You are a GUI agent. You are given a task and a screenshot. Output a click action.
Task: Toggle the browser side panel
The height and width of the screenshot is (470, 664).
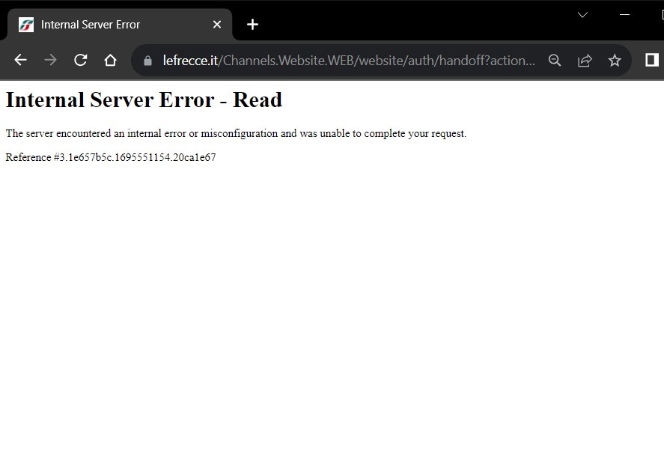[x=651, y=60]
